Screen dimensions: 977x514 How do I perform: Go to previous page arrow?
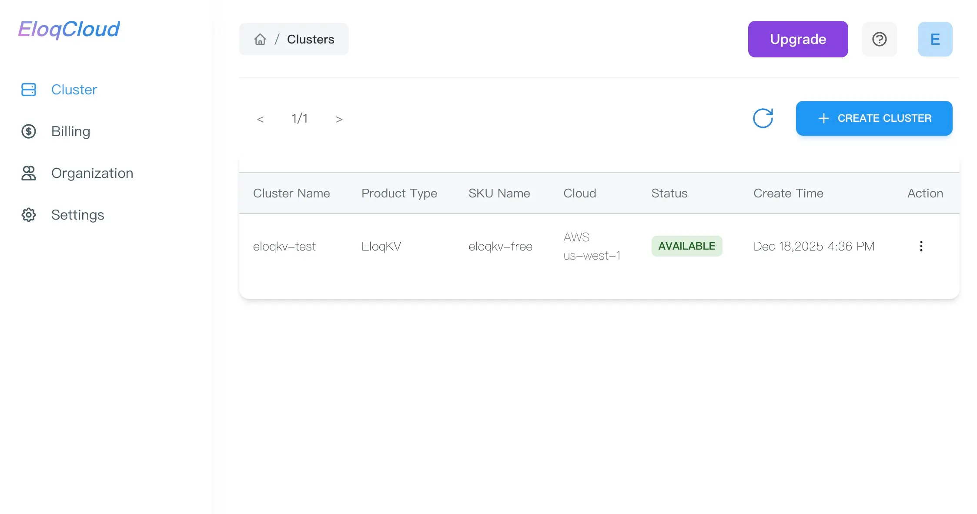[260, 119]
